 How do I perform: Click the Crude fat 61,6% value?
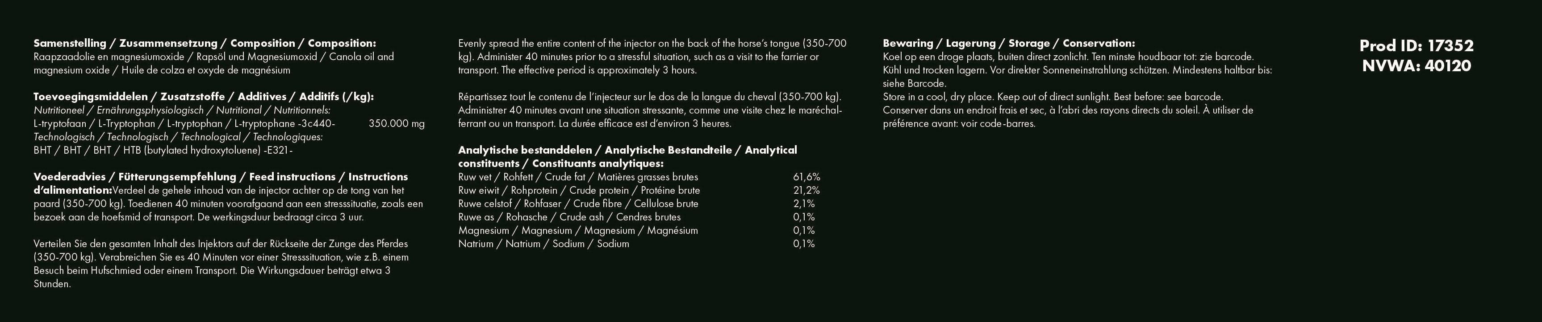coord(806,177)
